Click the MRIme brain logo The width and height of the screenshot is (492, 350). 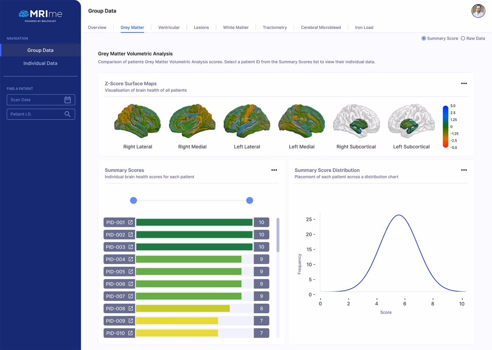24,14
